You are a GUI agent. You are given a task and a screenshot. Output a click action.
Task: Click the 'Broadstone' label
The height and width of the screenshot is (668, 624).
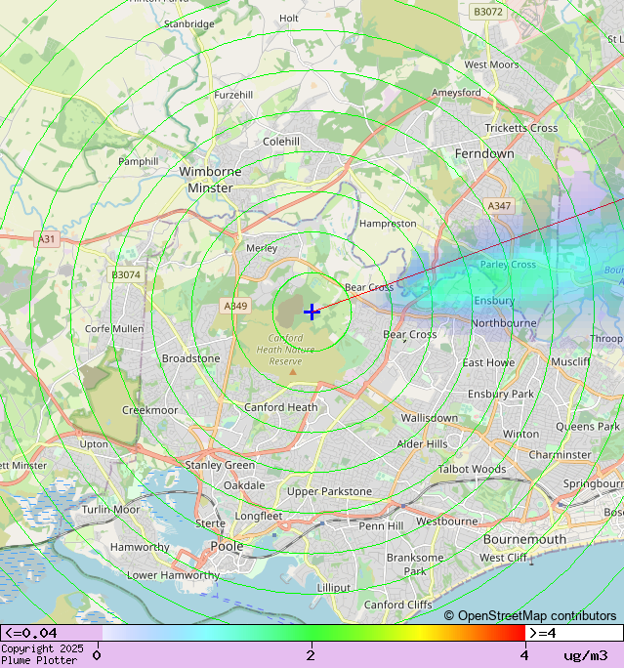pyautogui.click(x=190, y=358)
